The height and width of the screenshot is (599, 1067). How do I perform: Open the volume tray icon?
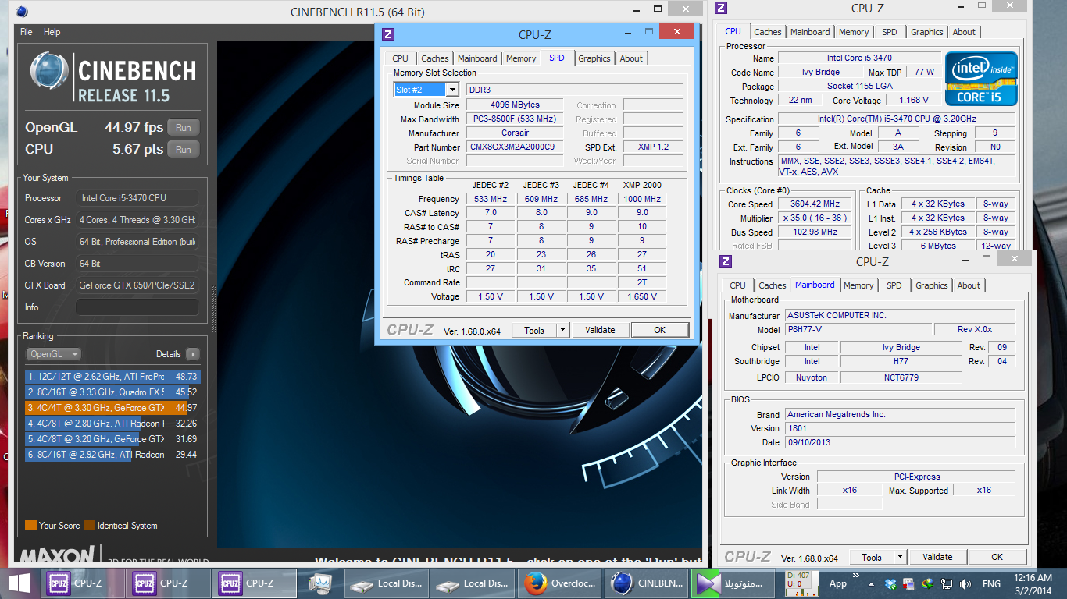click(965, 583)
